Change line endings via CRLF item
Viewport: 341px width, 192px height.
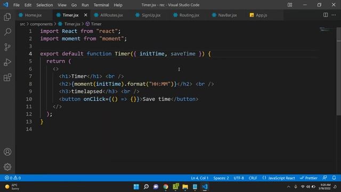253,178
